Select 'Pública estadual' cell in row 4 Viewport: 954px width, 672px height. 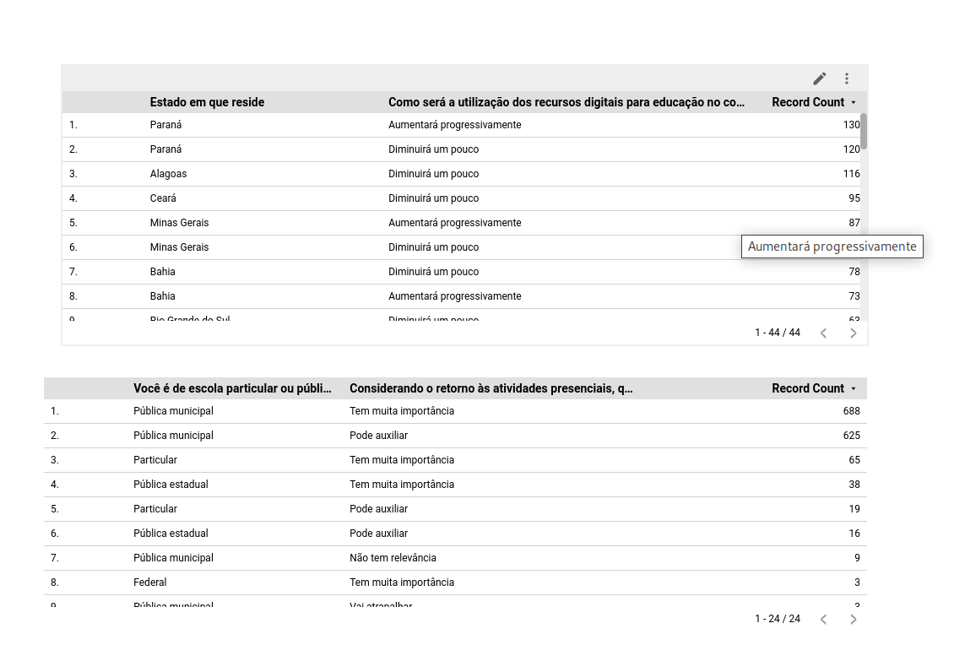[x=171, y=485]
